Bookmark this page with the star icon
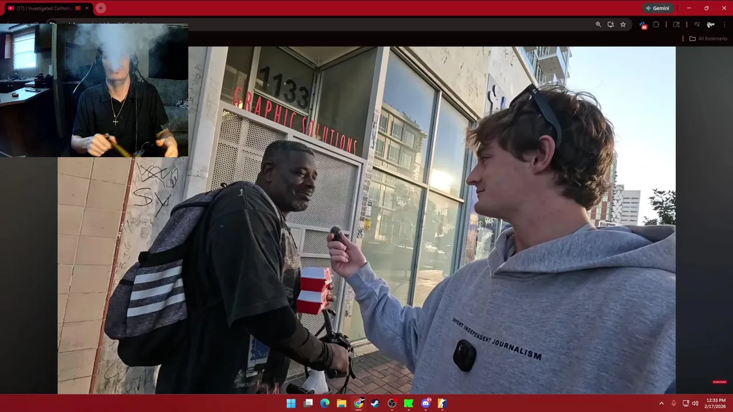Image resolution: width=733 pixels, height=412 pixels. pos(623,25)
